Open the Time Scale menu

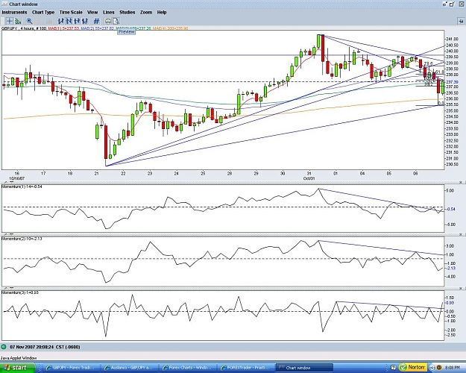[71, 13]
